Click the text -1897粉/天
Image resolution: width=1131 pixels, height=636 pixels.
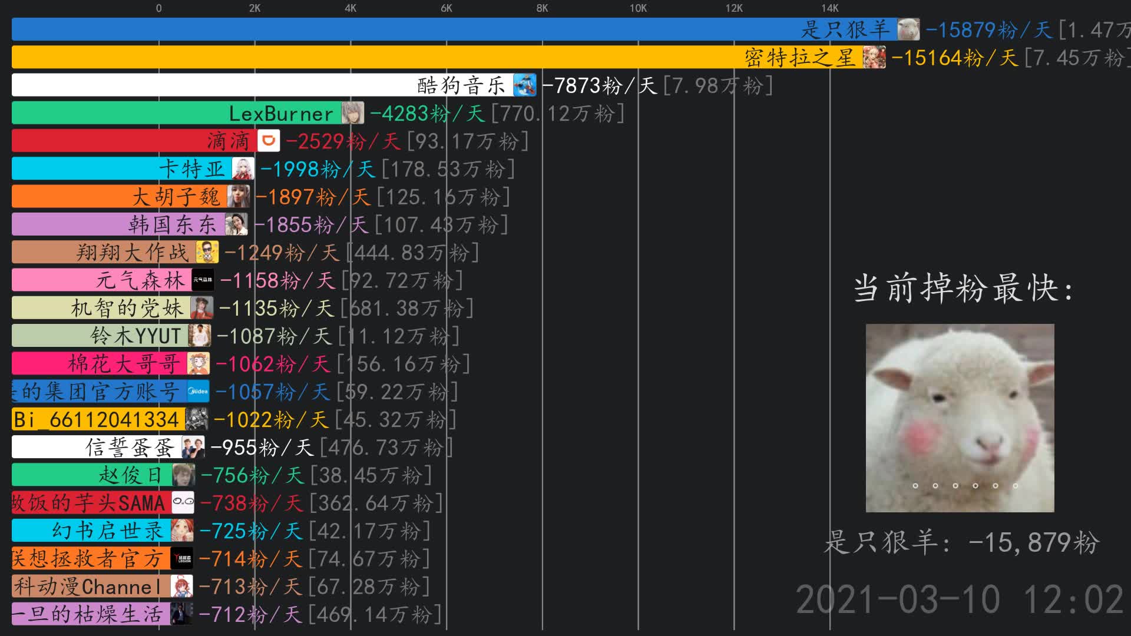pyautogui.click(x=313, y=197)
